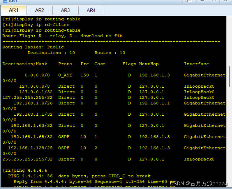
Task: Click the O_ASE protocol value
Action: pyautogui.click(x=65, y=75)
